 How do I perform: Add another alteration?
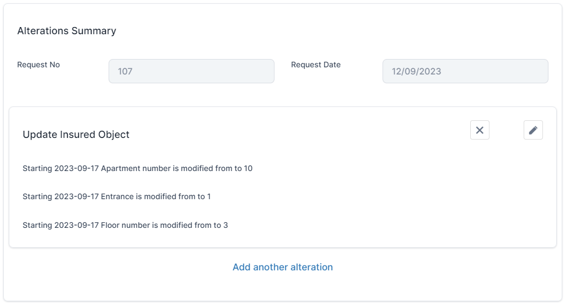pos(283,267)
